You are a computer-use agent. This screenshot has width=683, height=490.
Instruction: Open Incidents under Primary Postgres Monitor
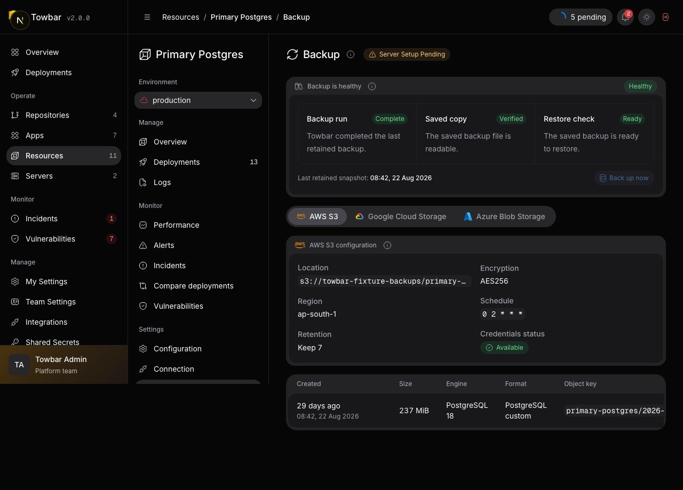pyautogui.click(x=198, y=266)
